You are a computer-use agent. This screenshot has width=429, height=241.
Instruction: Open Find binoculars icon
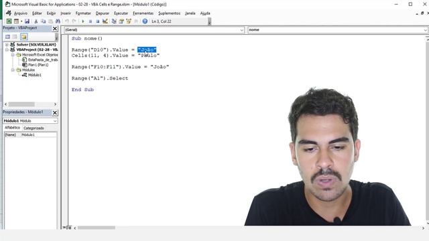click(58, 21)
